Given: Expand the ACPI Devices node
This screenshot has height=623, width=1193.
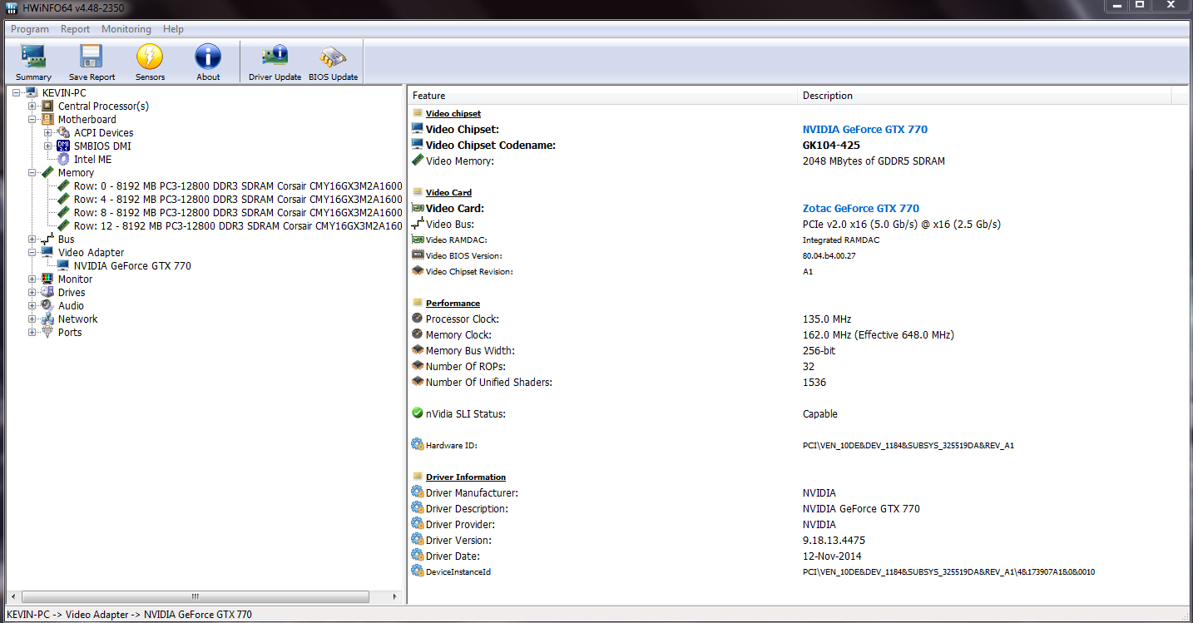Looking at the screenshot, I should pos(48,132).
